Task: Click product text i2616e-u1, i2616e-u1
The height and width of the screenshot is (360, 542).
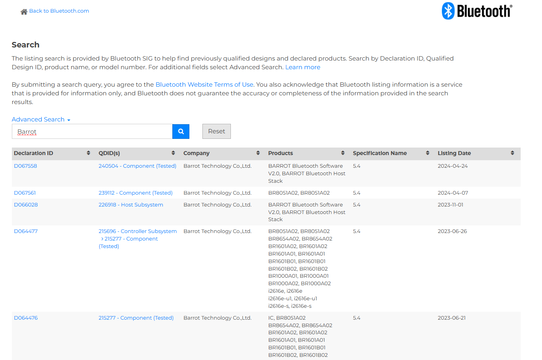Action: (293, 299)
